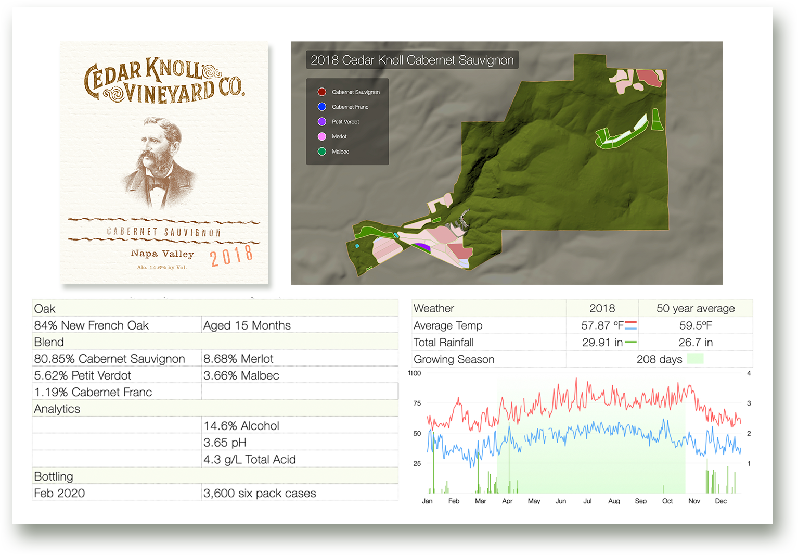The width and height of the screenshot is (798, 555).
Task: Click the 'Malbec' legend label
Action: (x=340, y=152)
